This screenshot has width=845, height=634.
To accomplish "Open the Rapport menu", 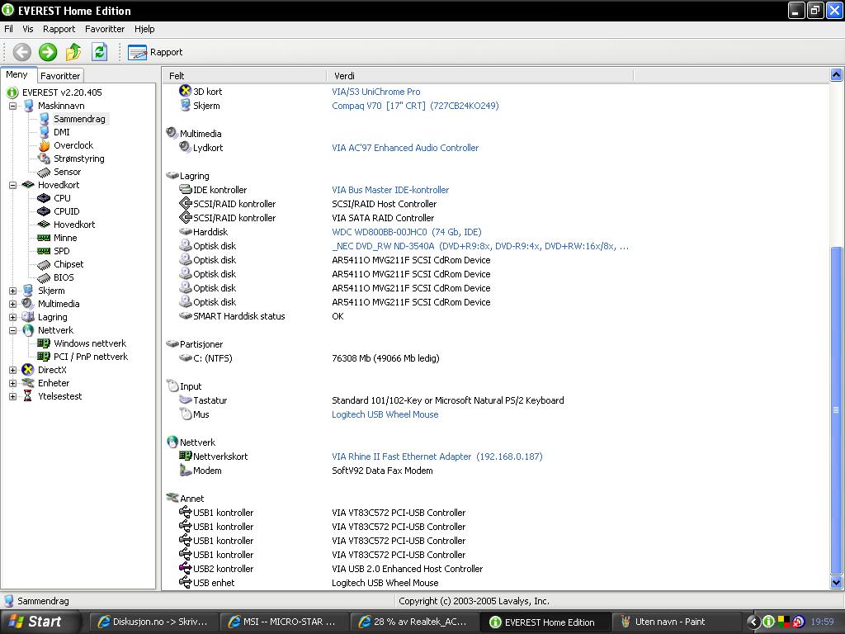I will point(59,29).
